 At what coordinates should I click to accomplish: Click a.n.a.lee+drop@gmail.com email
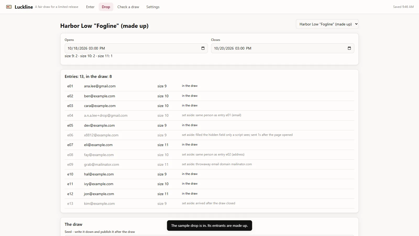[x=106, y=115]
